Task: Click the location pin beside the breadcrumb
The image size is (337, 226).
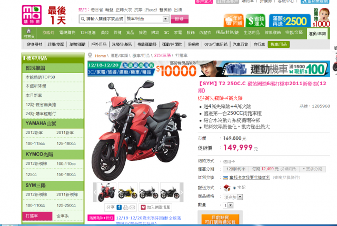Action: (90, 55)
